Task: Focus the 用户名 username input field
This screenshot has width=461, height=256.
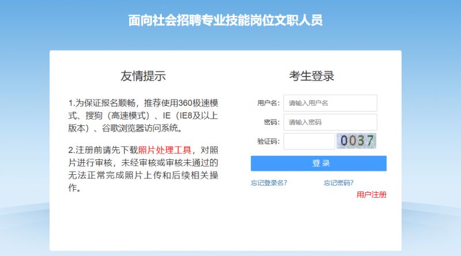Action: click(x=330, y=103)
